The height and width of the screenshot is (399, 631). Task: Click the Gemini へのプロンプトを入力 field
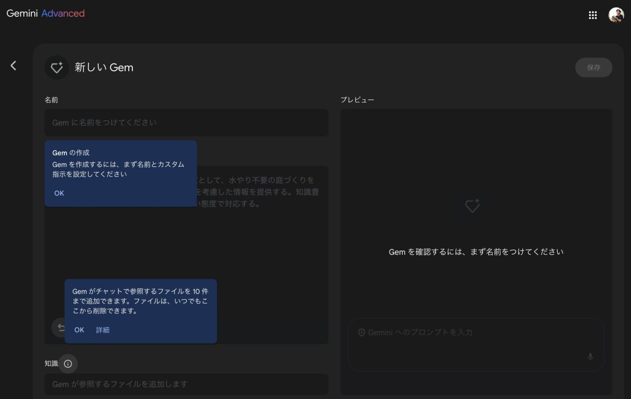click(x=476, y=344)
